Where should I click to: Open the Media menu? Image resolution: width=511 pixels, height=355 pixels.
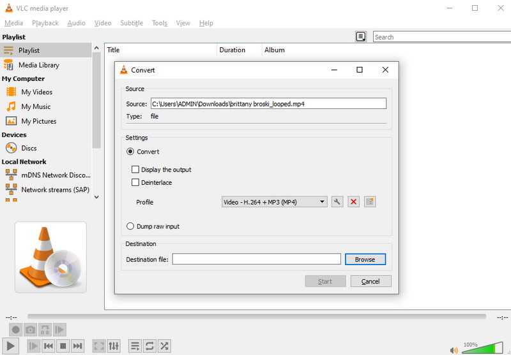pos(13,23)
